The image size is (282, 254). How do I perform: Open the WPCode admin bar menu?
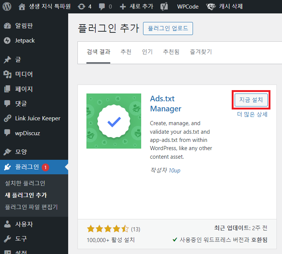click(188, 7)
